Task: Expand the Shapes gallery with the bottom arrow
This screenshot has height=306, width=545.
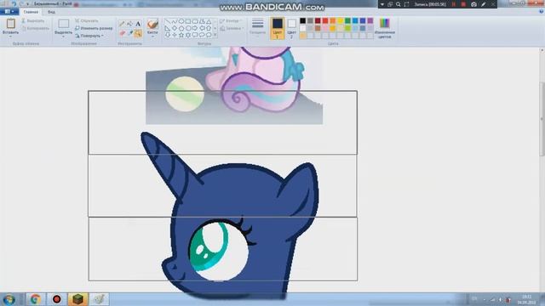Action: click(x=215, y=35)
